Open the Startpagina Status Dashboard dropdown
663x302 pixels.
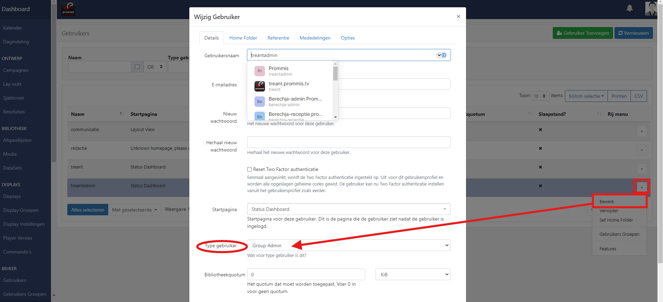click(x=348, y=209)
